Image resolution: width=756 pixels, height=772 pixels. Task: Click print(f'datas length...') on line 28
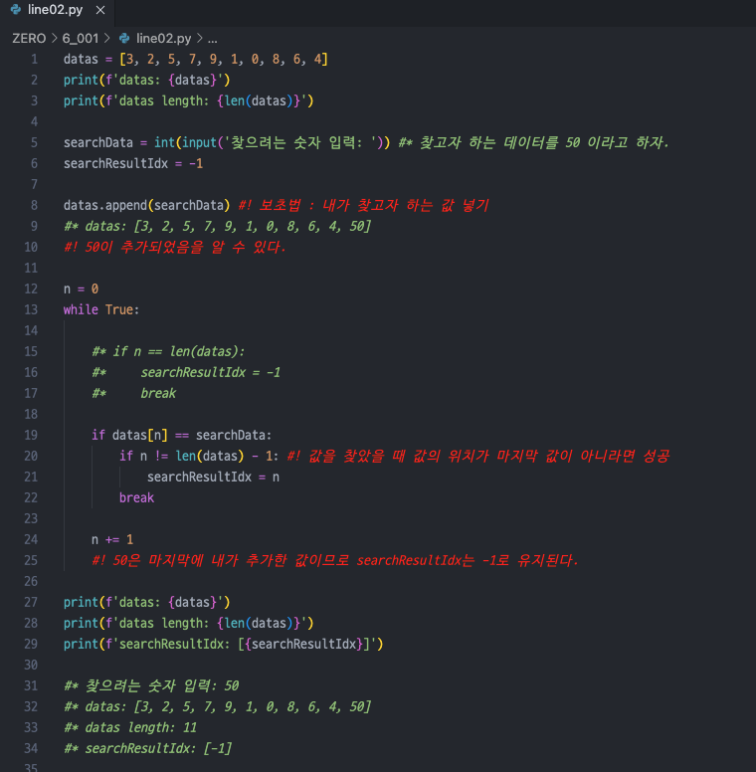click(189, 624)
